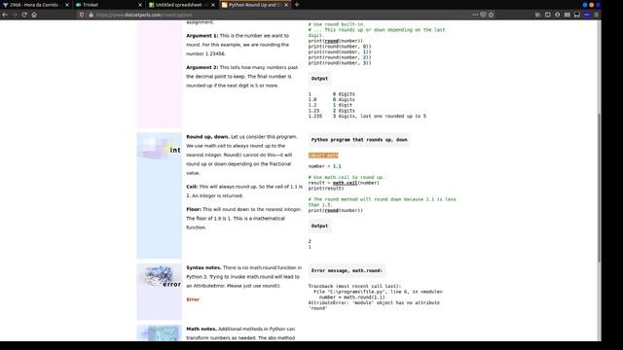
Task: Click the 'Ceil:' bold label
Action: [192, 187]
